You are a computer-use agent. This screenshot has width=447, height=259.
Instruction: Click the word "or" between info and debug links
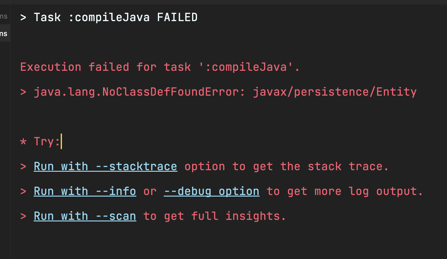(x=150, y=191)
